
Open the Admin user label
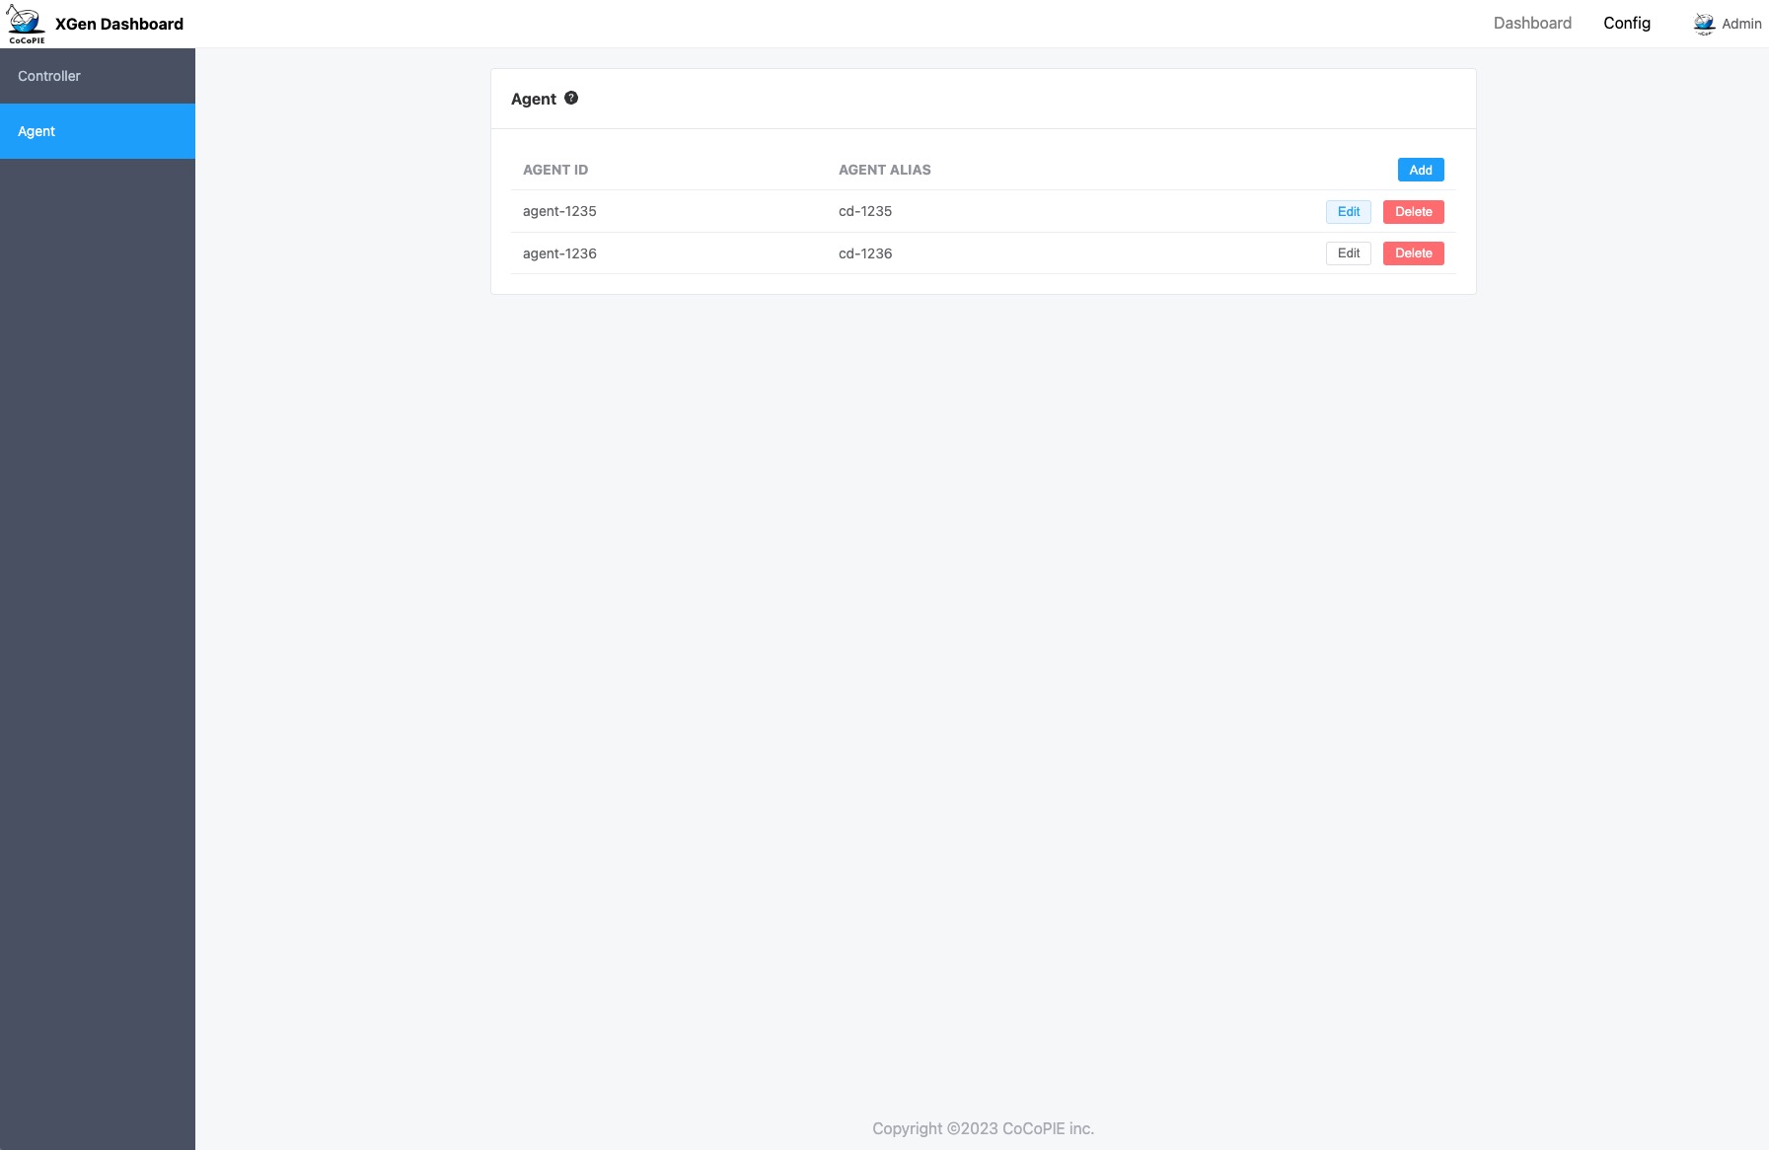(1741, 24)
